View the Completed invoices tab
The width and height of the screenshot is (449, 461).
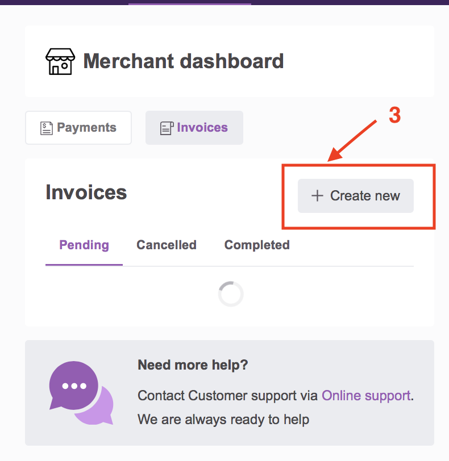tap(257, 245)
